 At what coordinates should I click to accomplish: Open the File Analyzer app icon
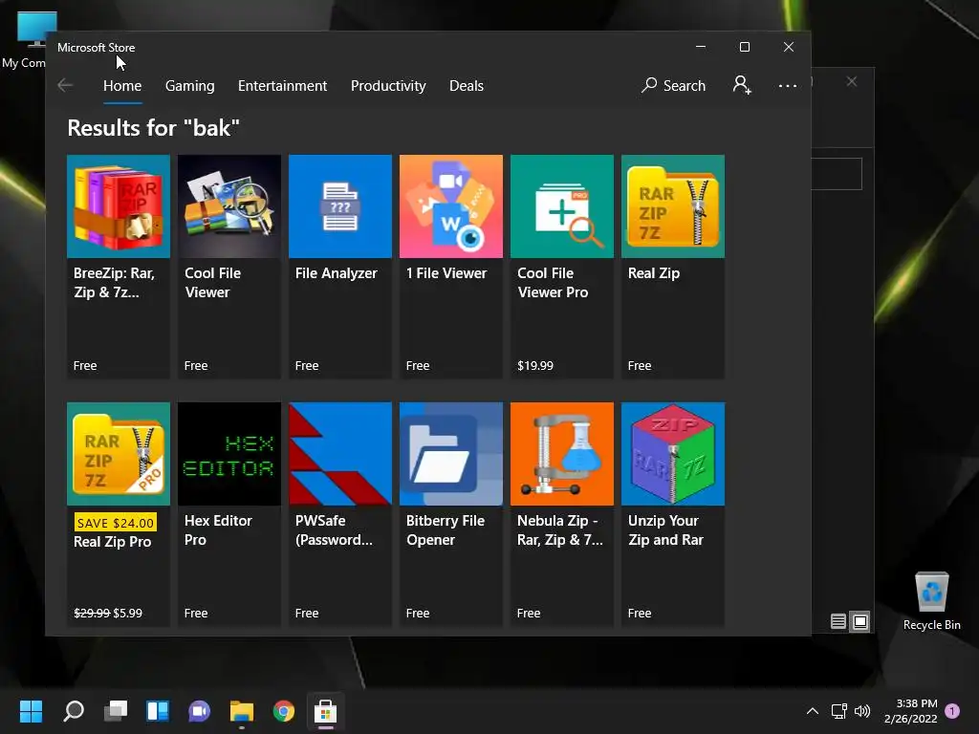pyautogui.click(x=340, y=206)
